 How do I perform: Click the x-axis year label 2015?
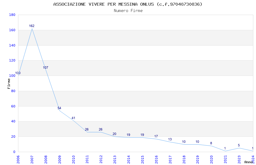[142, 160]
